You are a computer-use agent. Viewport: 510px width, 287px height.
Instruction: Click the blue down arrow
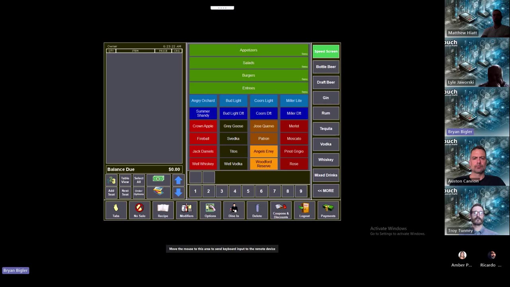[178, 193]
